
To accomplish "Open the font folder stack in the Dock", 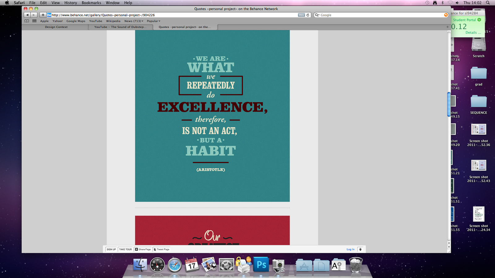I will [338, 265].
